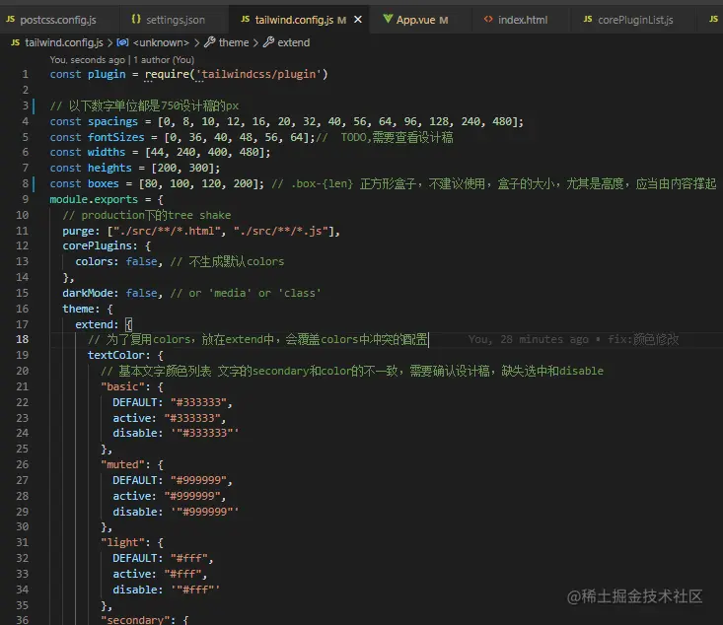723x625 pixels.
Task: Click the JS icon on corePluginList.js tab
Action: 588,20
